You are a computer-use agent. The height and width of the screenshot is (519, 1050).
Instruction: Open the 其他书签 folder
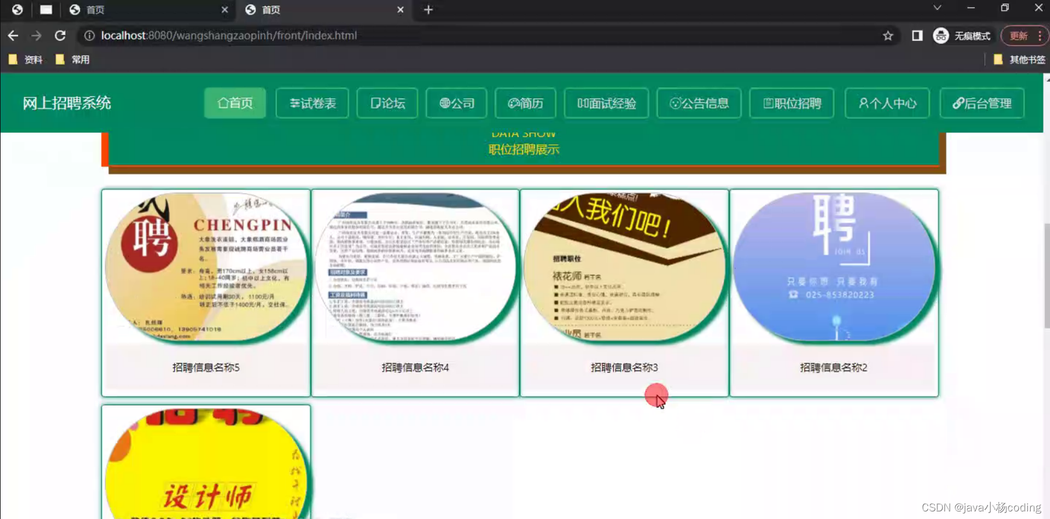click(x=1019, y=59)
